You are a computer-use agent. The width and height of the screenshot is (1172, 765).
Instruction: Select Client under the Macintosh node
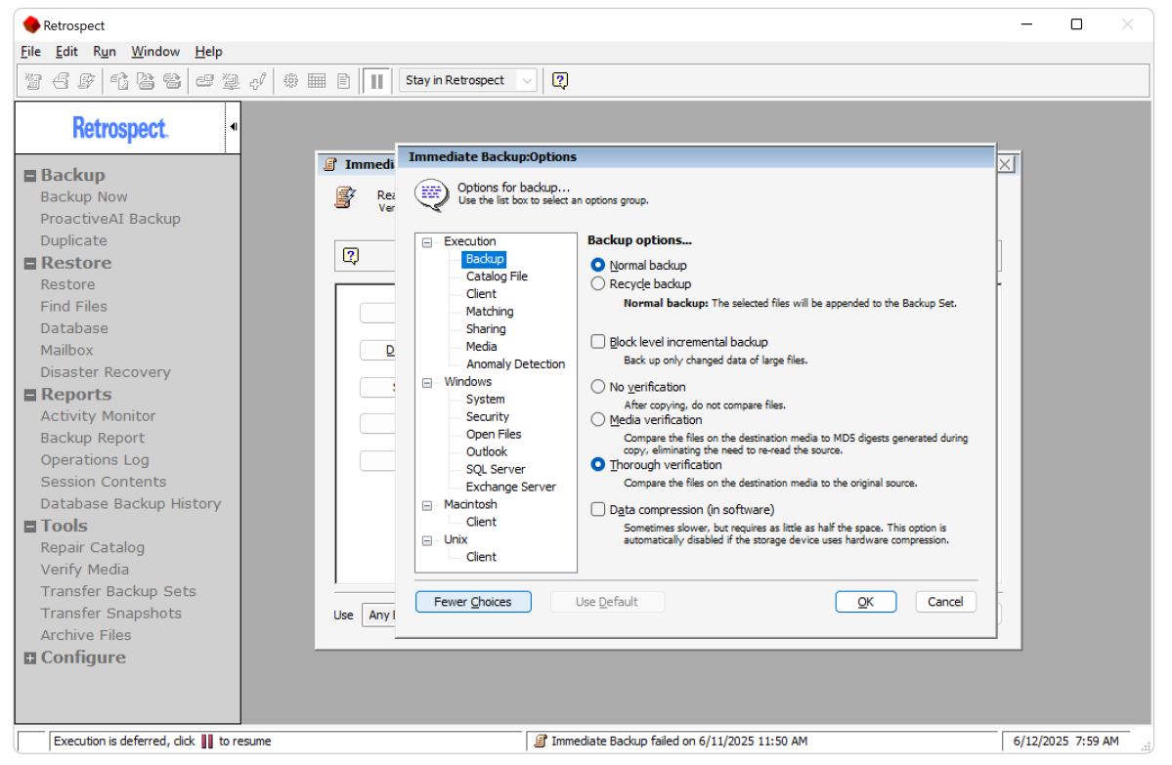[x=481, y=522]
